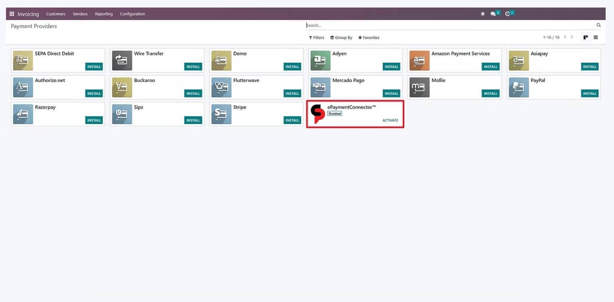The width and height of the screenshot is (614, 302).
Task: Click the debug bug icon
Action: click(483, 14)
